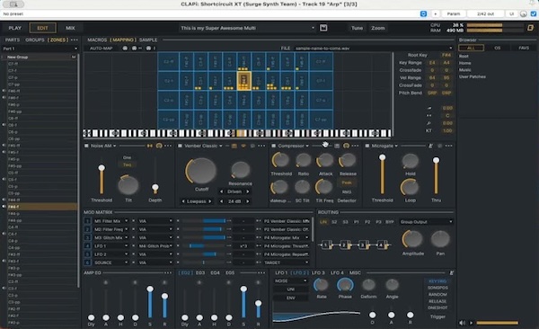The width and height of the screenshot is (539, 329).
Task: Toggle mod matrix row 1 enable box
Action: [x=87, y=221]
